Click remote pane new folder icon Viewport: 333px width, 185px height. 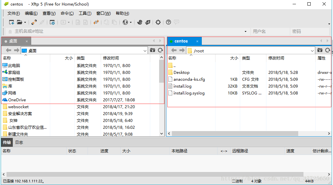(x=320, y=50)
